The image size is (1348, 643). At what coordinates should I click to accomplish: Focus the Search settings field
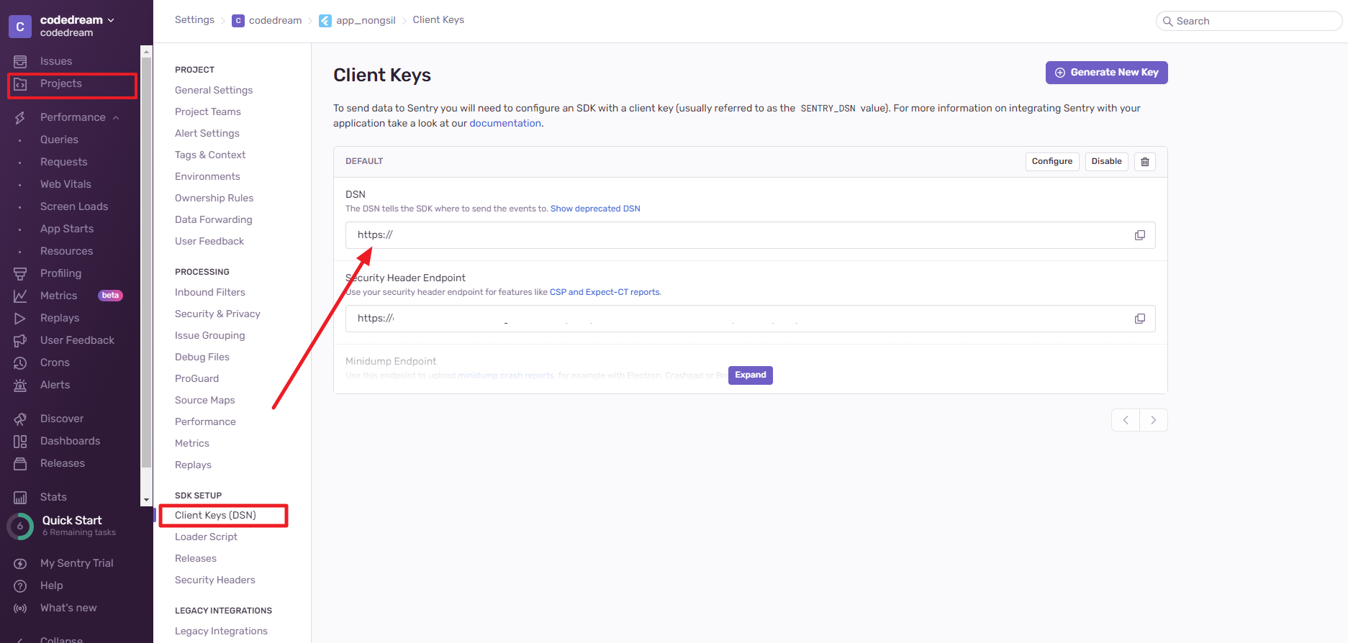point(1249,21)
